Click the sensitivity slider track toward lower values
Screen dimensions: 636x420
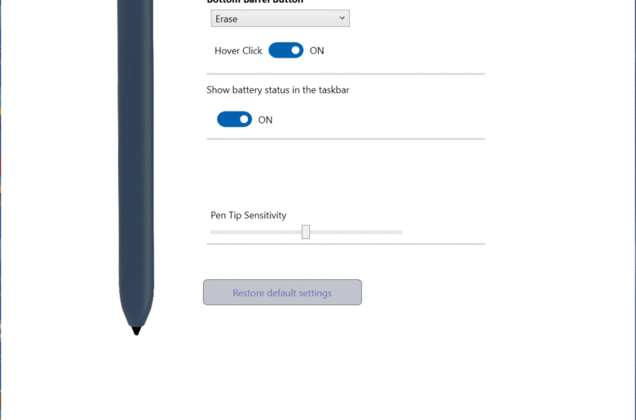coord(256,232)
